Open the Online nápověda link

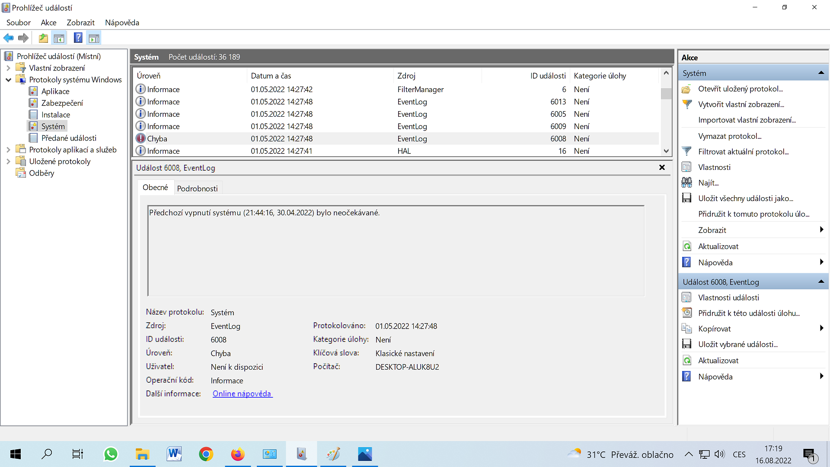pos(242,393)
